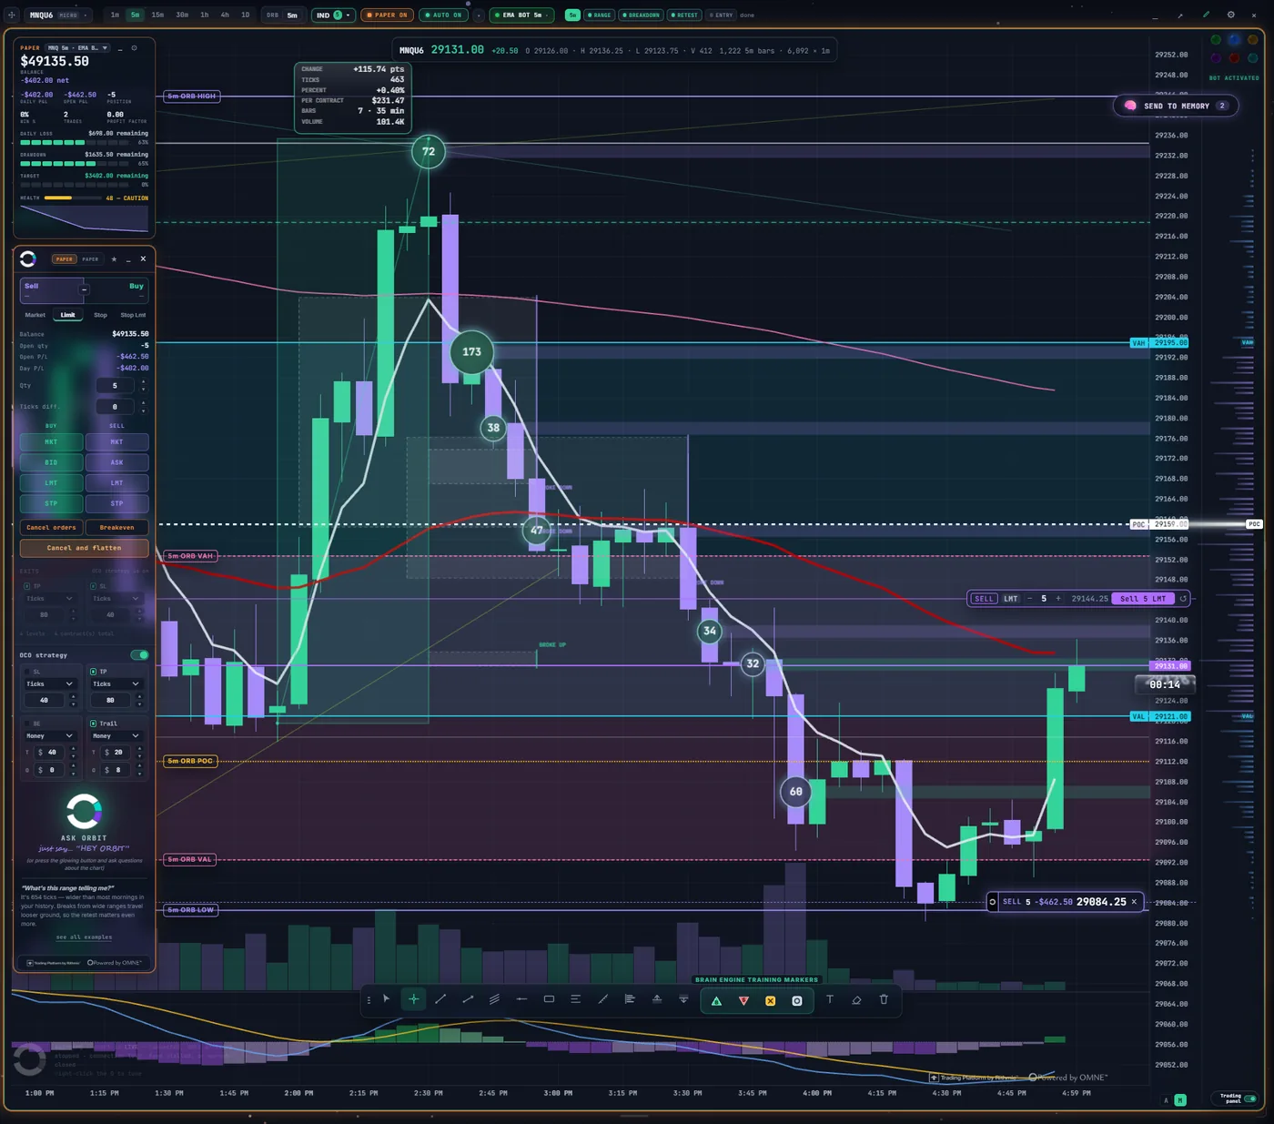Switch to the Stop order tab
1274x1124 pixels.
(100, 315)
